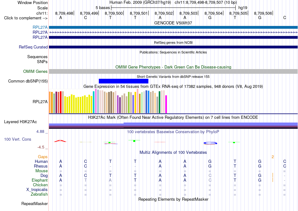Click the '5 bases' scale bar
Viewport: 298px width, 211px height.
173,8
